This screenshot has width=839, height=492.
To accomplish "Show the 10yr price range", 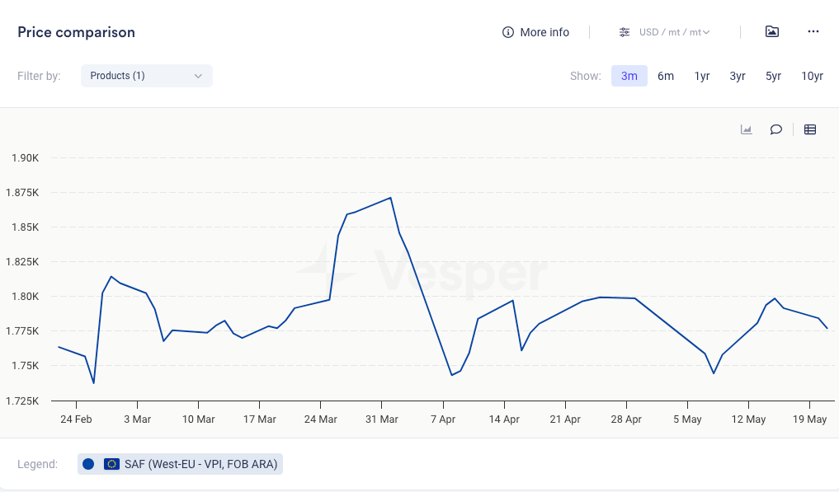I will point(812,76).
